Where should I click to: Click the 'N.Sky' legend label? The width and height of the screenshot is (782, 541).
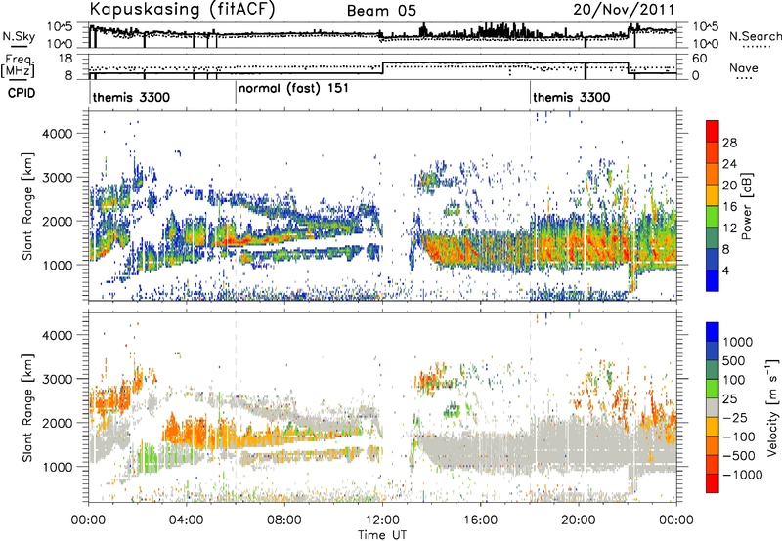[x=19, y=36]
